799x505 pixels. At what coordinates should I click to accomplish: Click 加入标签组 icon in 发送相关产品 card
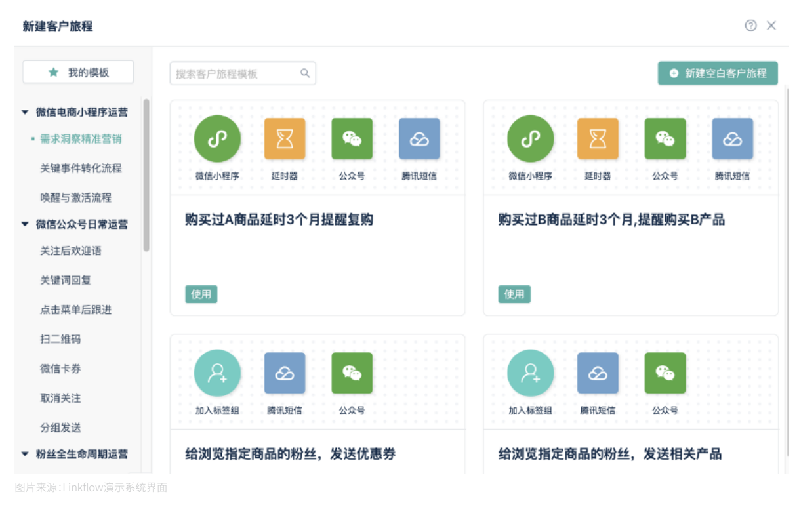tap(531, 373)
